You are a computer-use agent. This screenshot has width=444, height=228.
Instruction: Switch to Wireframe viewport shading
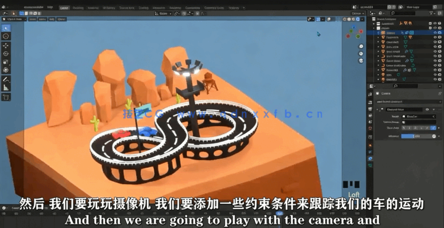pyautogui.click(x=345, y=19)
